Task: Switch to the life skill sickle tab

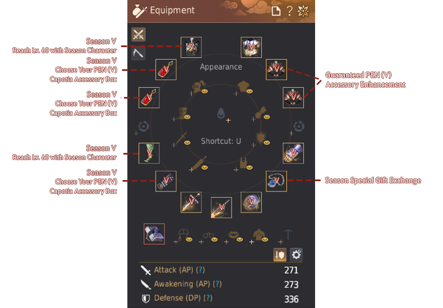Action: tap(138, 53)
